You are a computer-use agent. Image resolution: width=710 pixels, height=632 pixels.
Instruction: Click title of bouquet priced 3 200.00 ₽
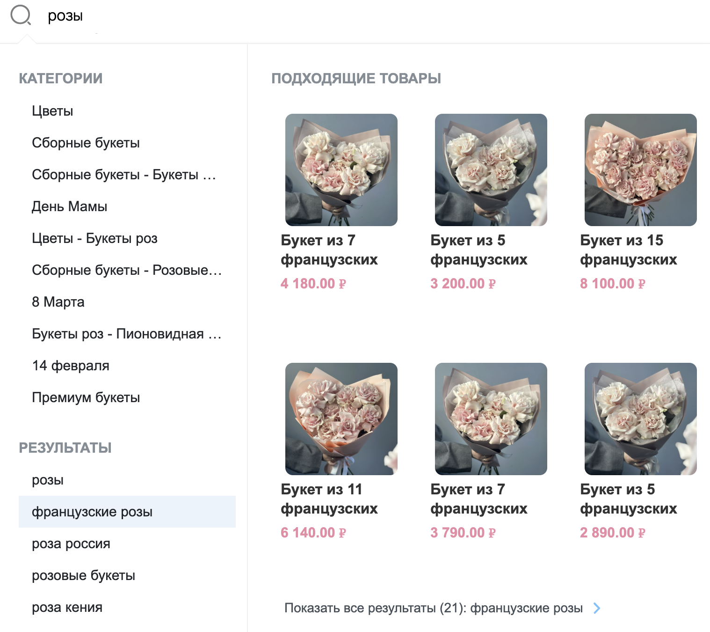[479, 250]
